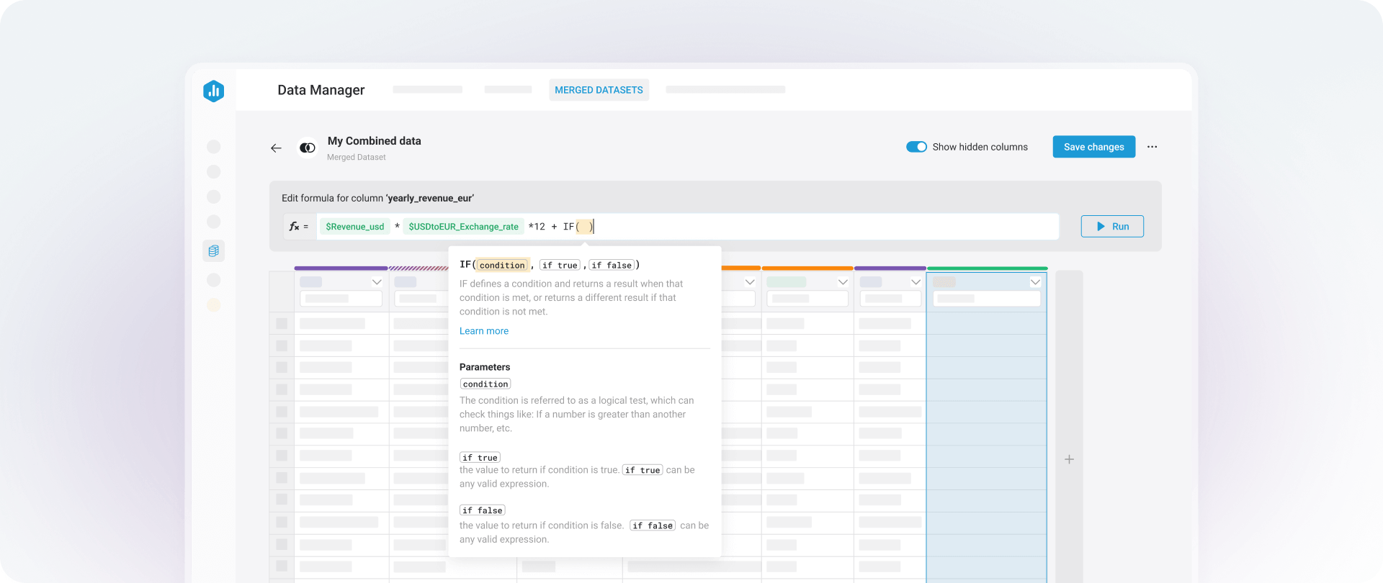Check the second row checkbox
The width and height of the screenshot is (1383, 583).
point(282,346)
